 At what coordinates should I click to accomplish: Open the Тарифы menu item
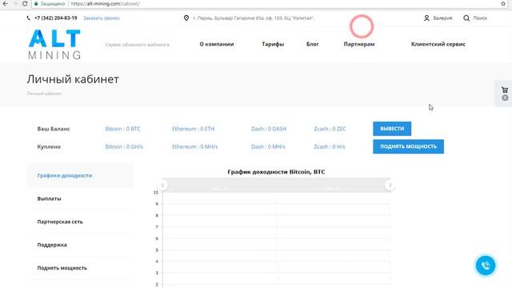pyautogui.click(x=273, y=44)
